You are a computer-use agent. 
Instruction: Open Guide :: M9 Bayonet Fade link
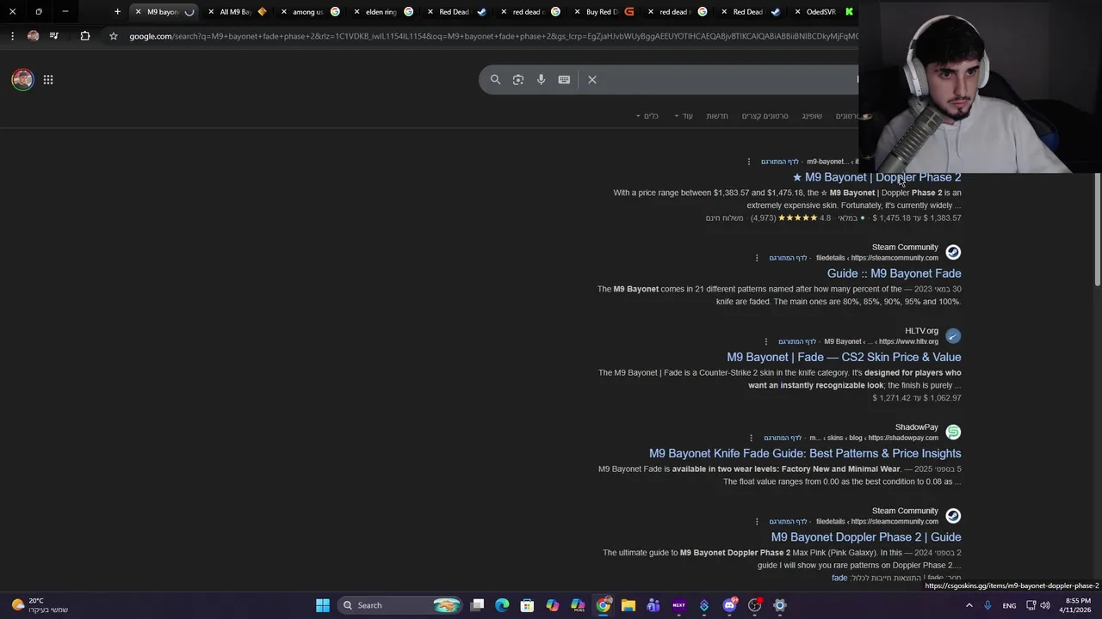[x=894, y=273]
